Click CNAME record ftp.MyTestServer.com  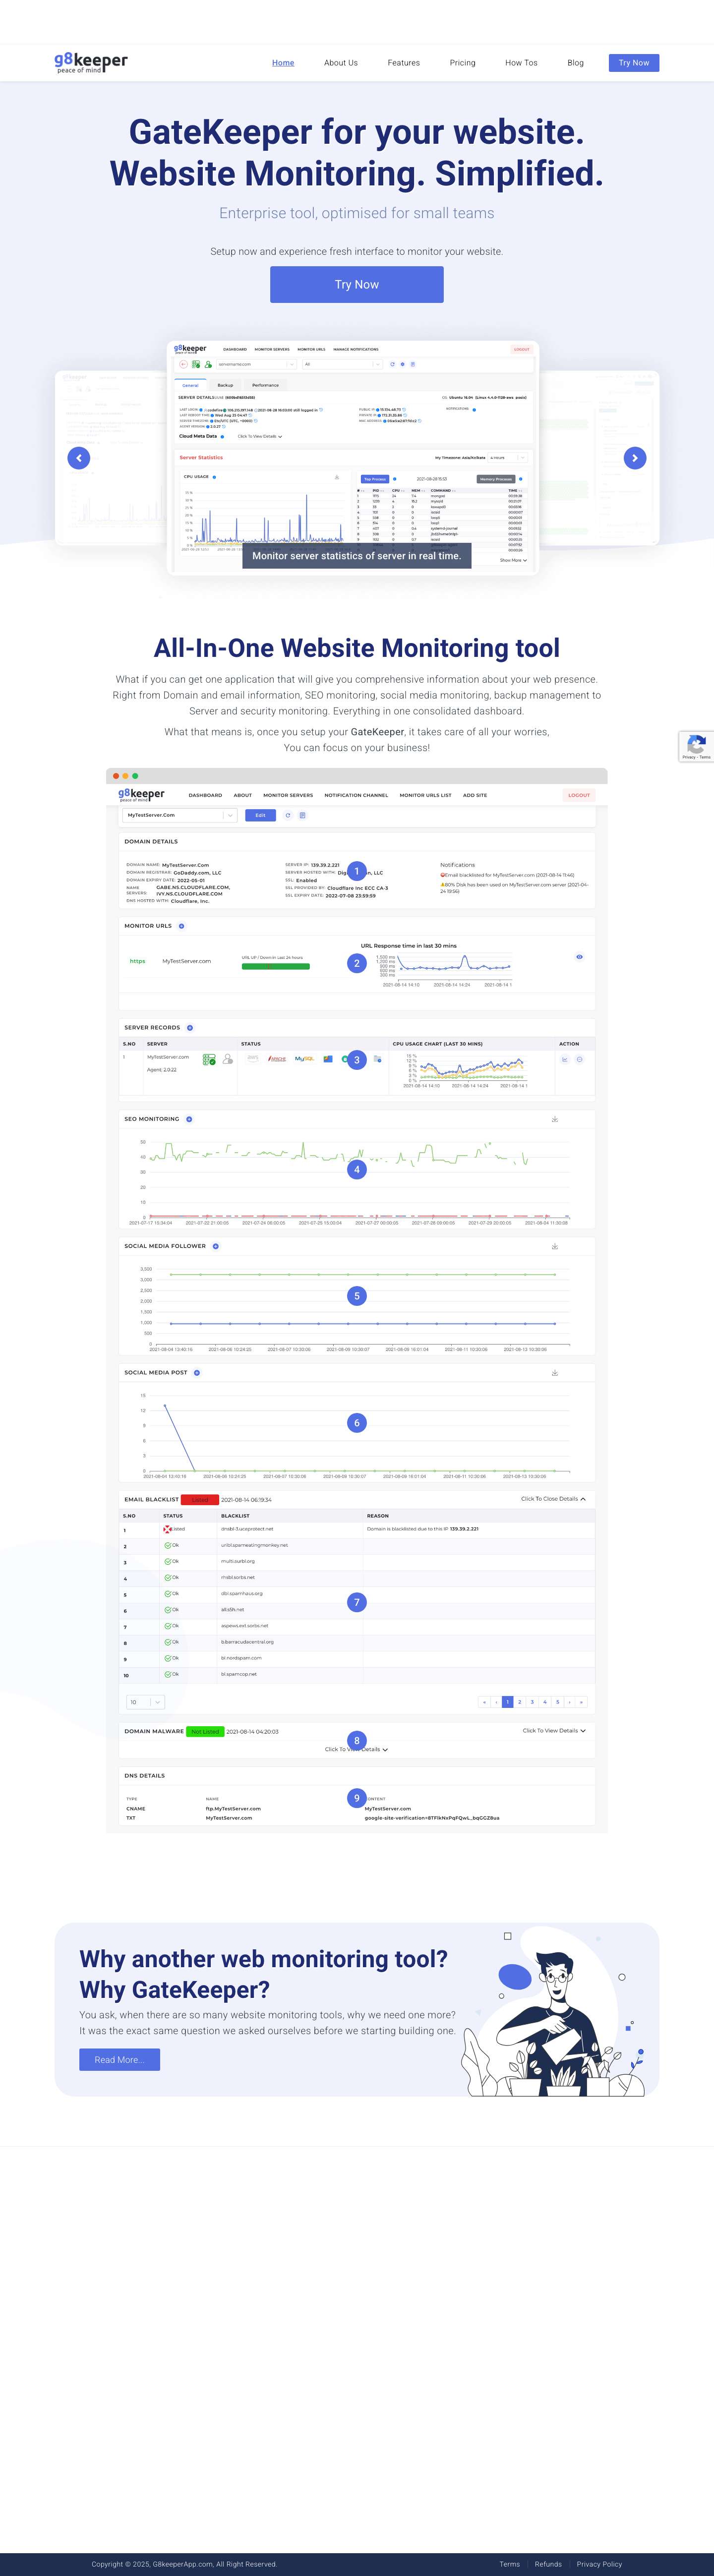click(233, 1808)
